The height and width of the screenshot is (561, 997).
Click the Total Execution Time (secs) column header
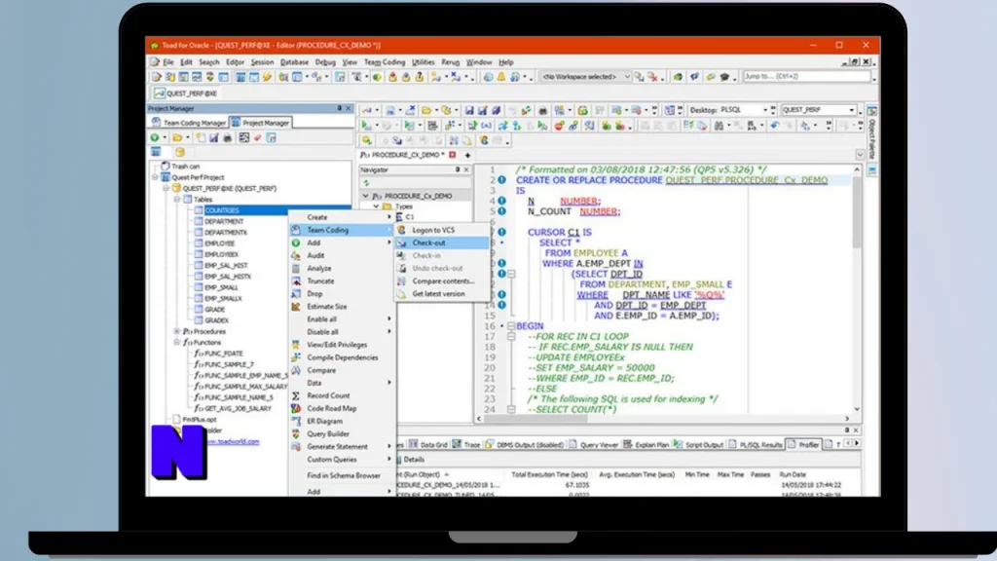pos(549,474)
